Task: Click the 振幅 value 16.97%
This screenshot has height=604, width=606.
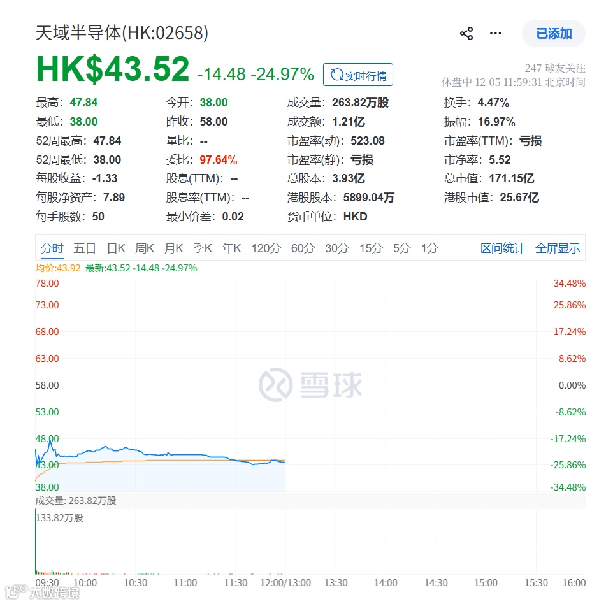Action: click(496, 121)
